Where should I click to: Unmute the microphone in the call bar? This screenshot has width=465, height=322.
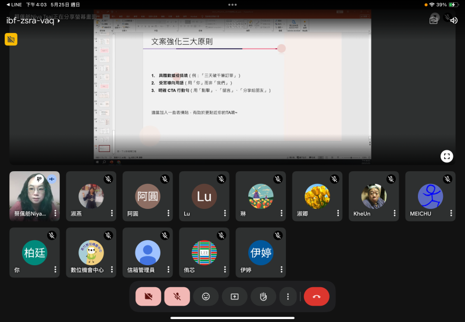point(177,296)
